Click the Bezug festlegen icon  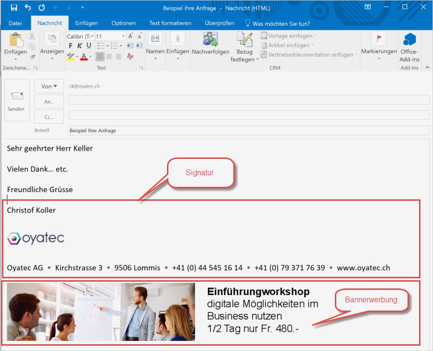click(244, 39)
